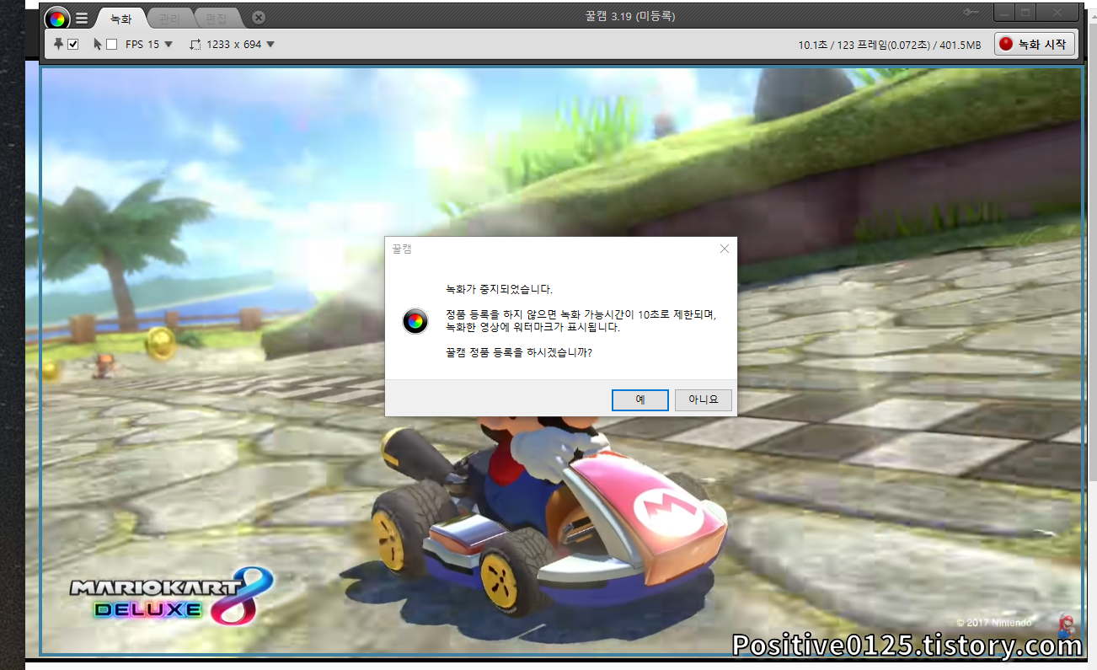Click the '녹화가 중지되었습니다.' message text
Image resolution: width=1097 pixels, height=670 pixels.
tap(499, 289)
